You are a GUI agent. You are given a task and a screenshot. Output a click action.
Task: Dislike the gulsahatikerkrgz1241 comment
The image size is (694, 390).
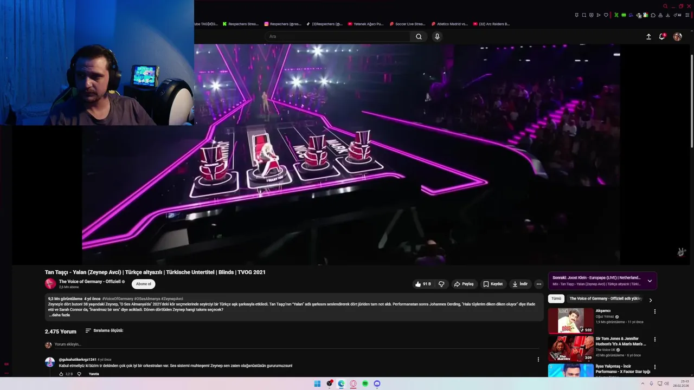79,374
